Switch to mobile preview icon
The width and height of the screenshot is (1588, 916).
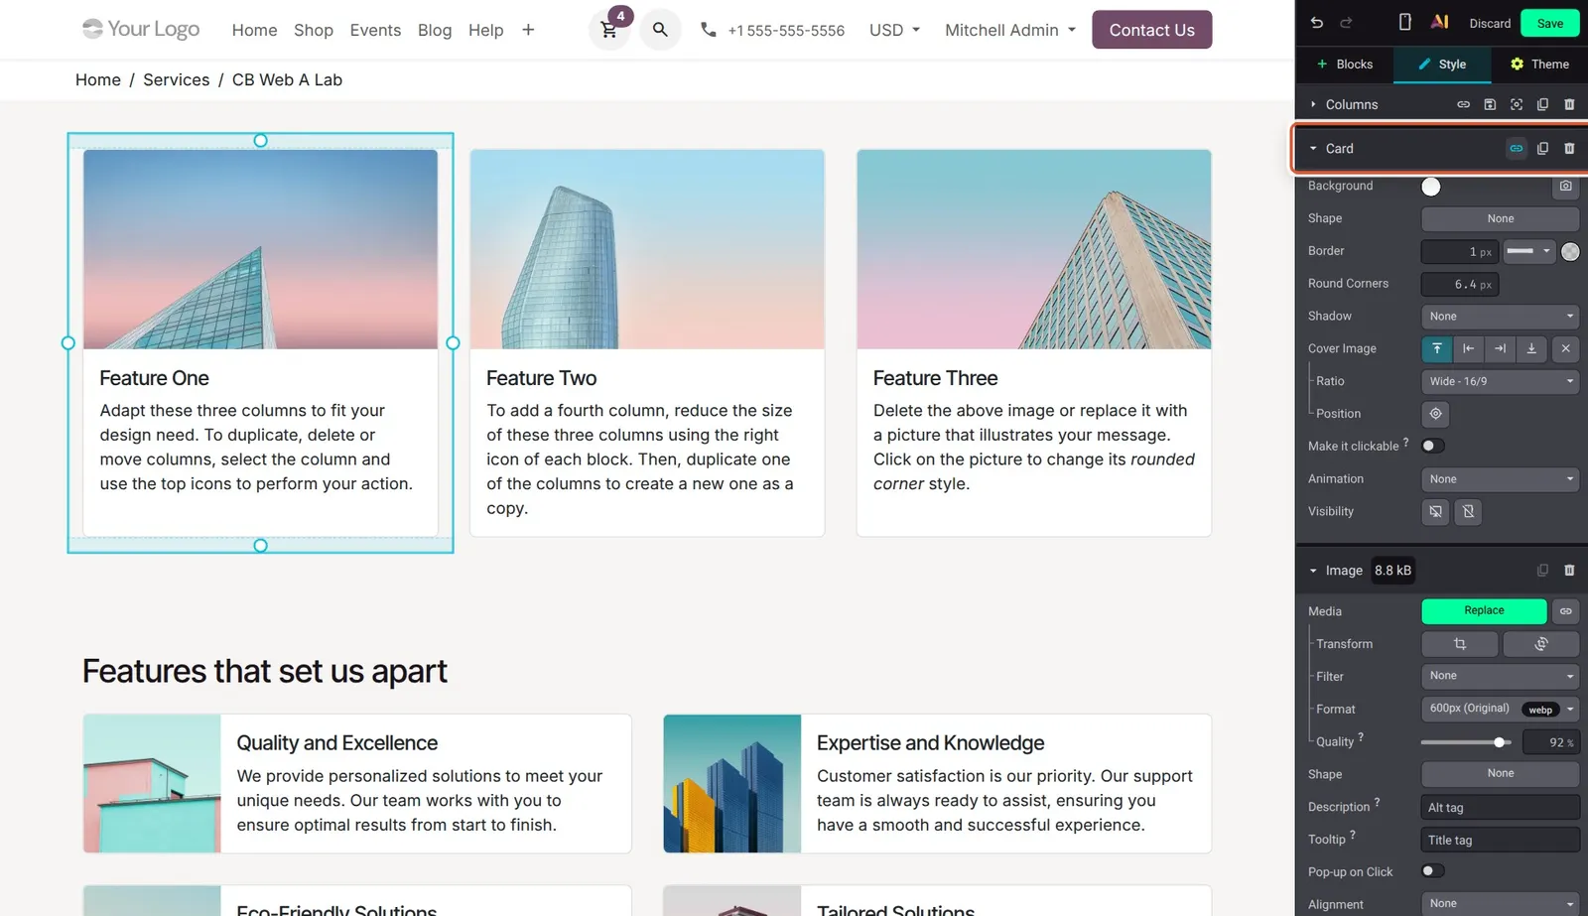pyautogui.click(x=1404, y=23)
